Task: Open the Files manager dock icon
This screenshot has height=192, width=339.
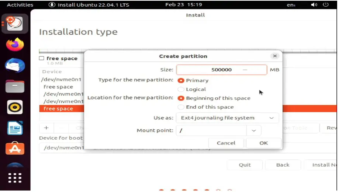Action: [15, 86]
